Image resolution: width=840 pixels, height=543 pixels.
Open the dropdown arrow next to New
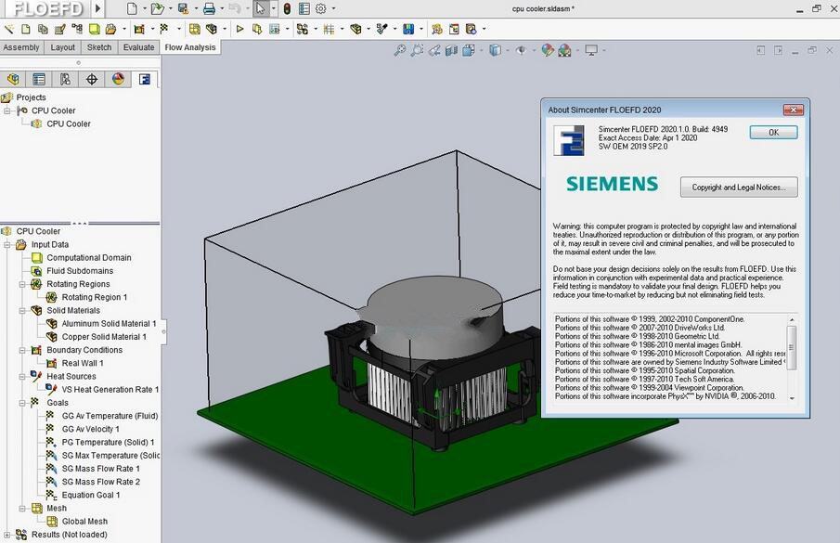144,8
